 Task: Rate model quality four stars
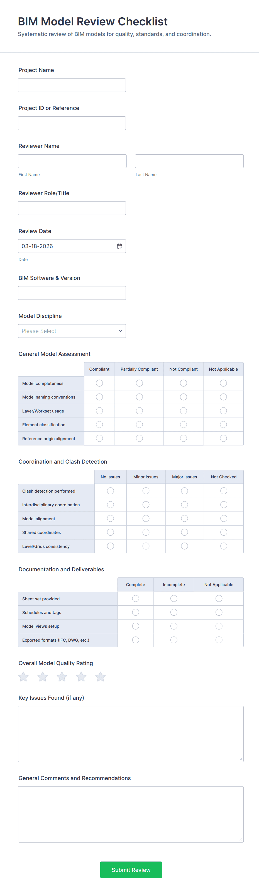click(x=81, y=676)
